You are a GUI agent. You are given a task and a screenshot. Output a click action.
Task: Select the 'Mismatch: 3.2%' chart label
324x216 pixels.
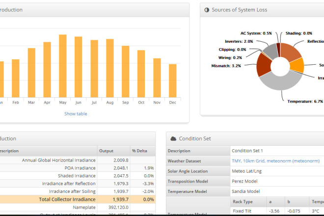226,66
